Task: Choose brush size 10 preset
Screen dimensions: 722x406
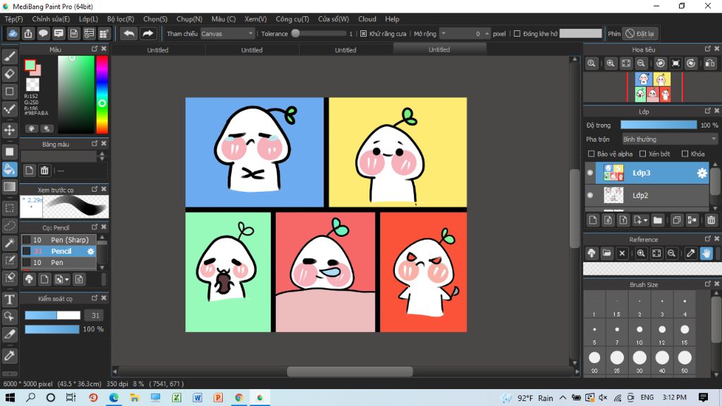Action: 639,333
